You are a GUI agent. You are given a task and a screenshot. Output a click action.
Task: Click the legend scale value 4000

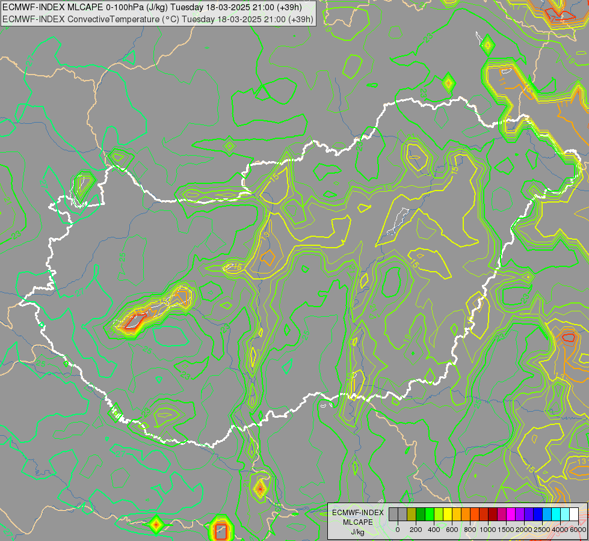click(x=560, y=530)
